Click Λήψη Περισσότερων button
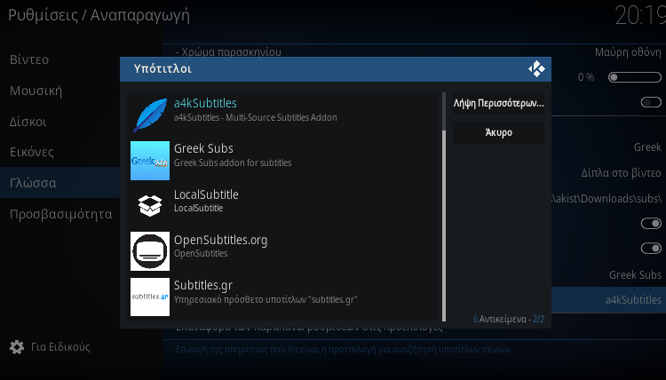Image resolution: width=666 pixels, height=380 pixels. click(498, 103)
